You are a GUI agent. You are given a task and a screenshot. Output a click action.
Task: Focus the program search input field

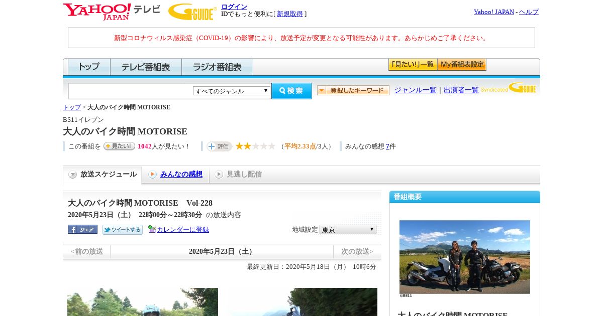[131, 91]
